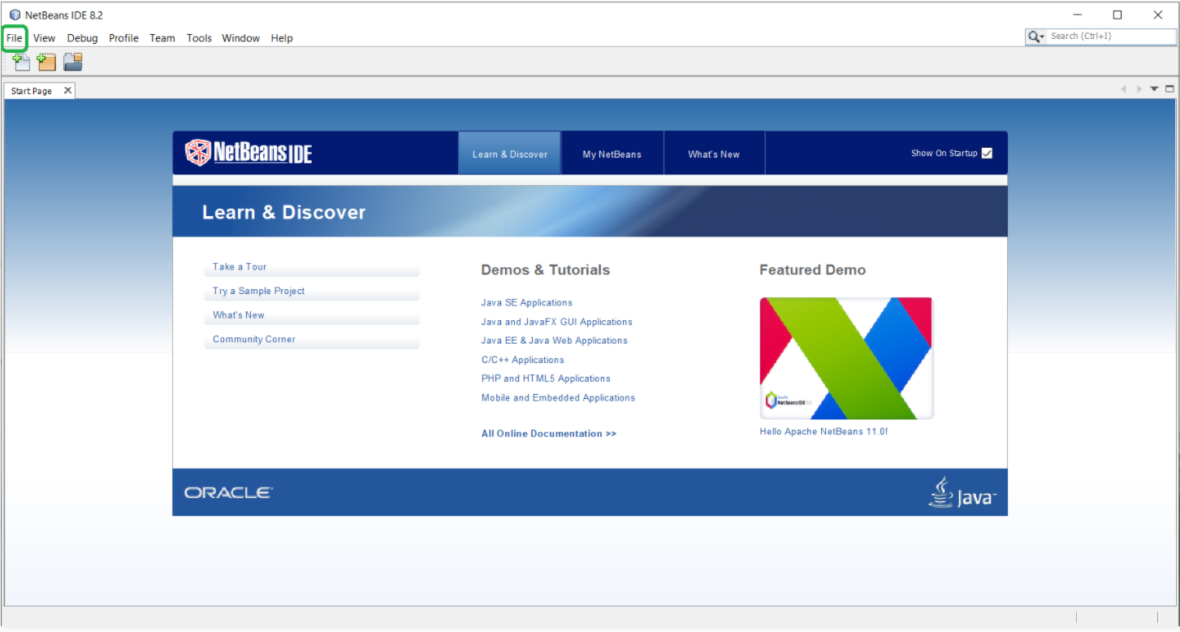The width and height of the screenshot is (1180, 632).
Task: Open the search scope dropdown beside the magnifier
Action: pyautogui.click(x=1042, y=36)
